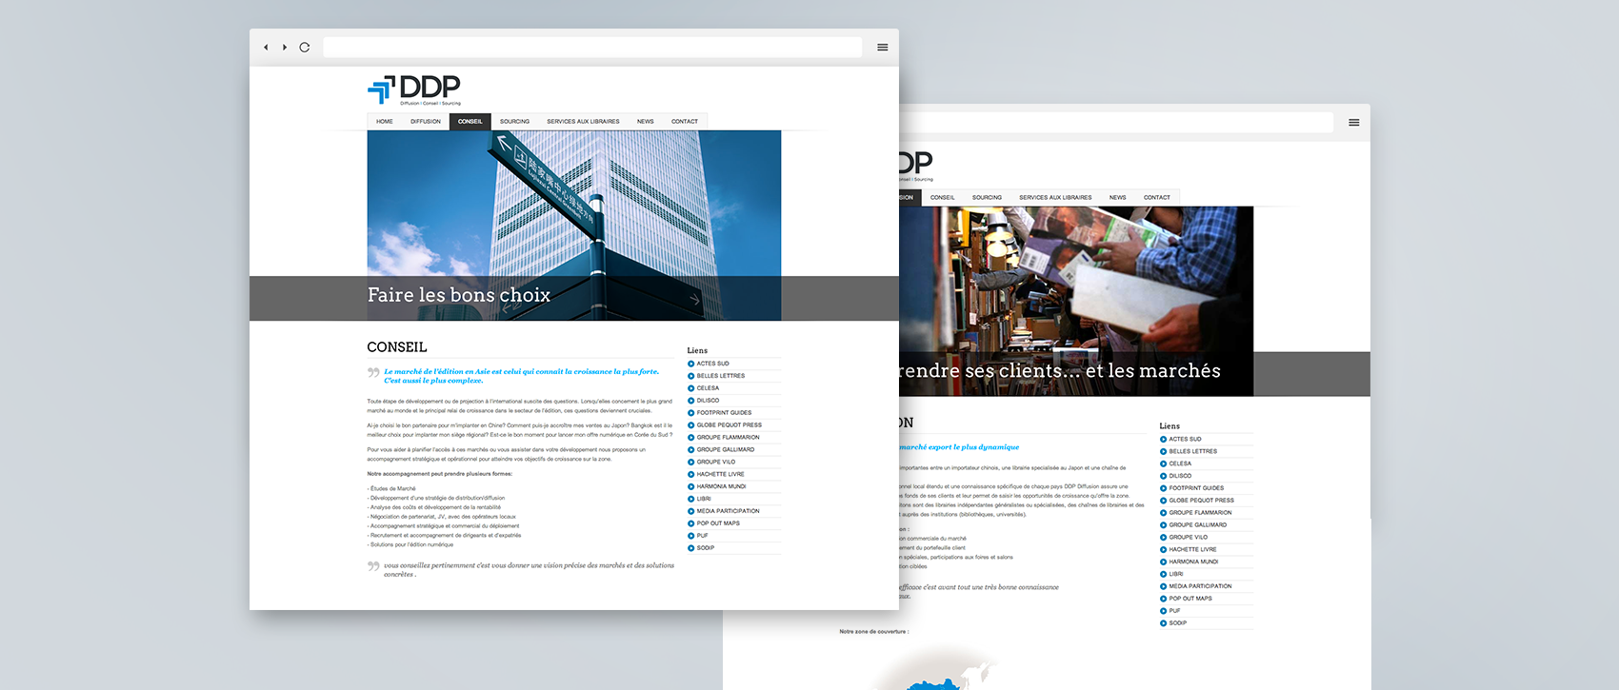Reload the page in front browser

coord(305,47)
